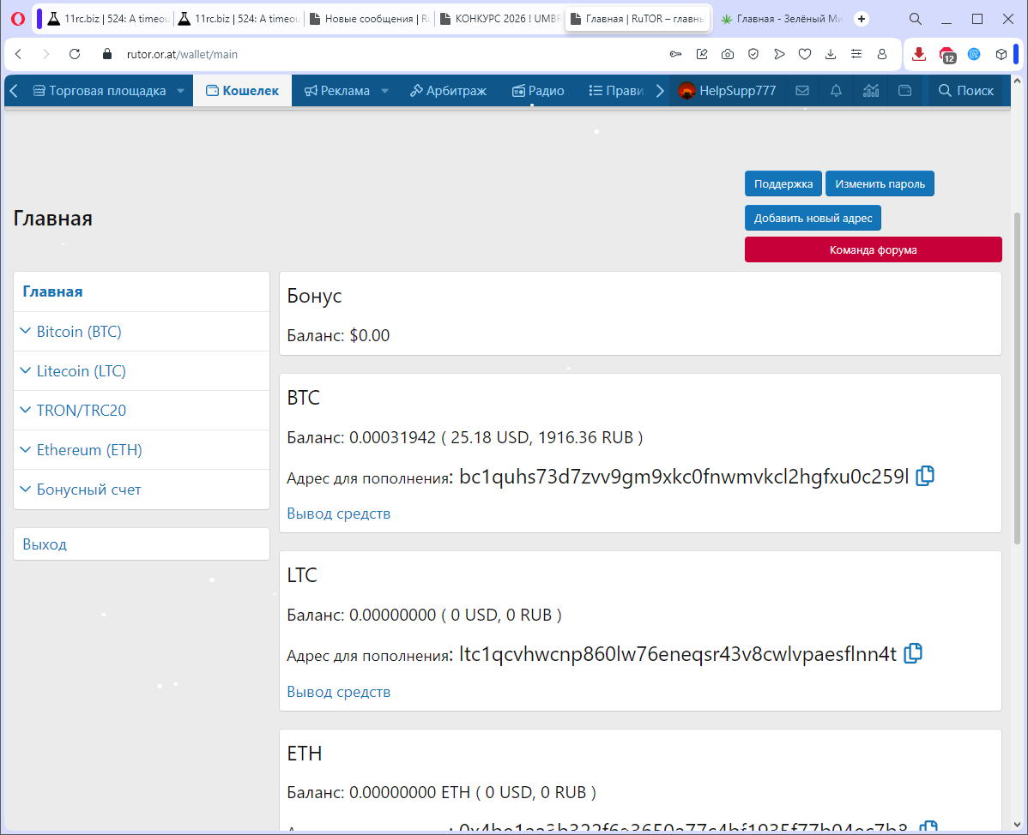
Task: Open the Арбитраж menu item
Action: point(448,91)
